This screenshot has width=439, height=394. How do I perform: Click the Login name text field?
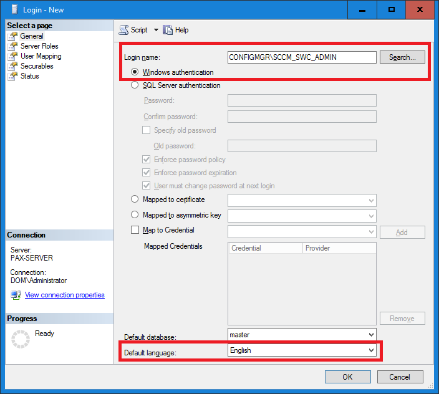(302, 57)
